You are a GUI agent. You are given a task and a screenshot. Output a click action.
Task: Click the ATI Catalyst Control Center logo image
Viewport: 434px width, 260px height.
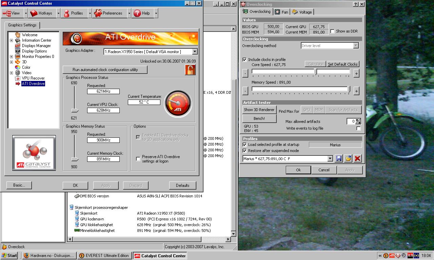pos(34,153)
